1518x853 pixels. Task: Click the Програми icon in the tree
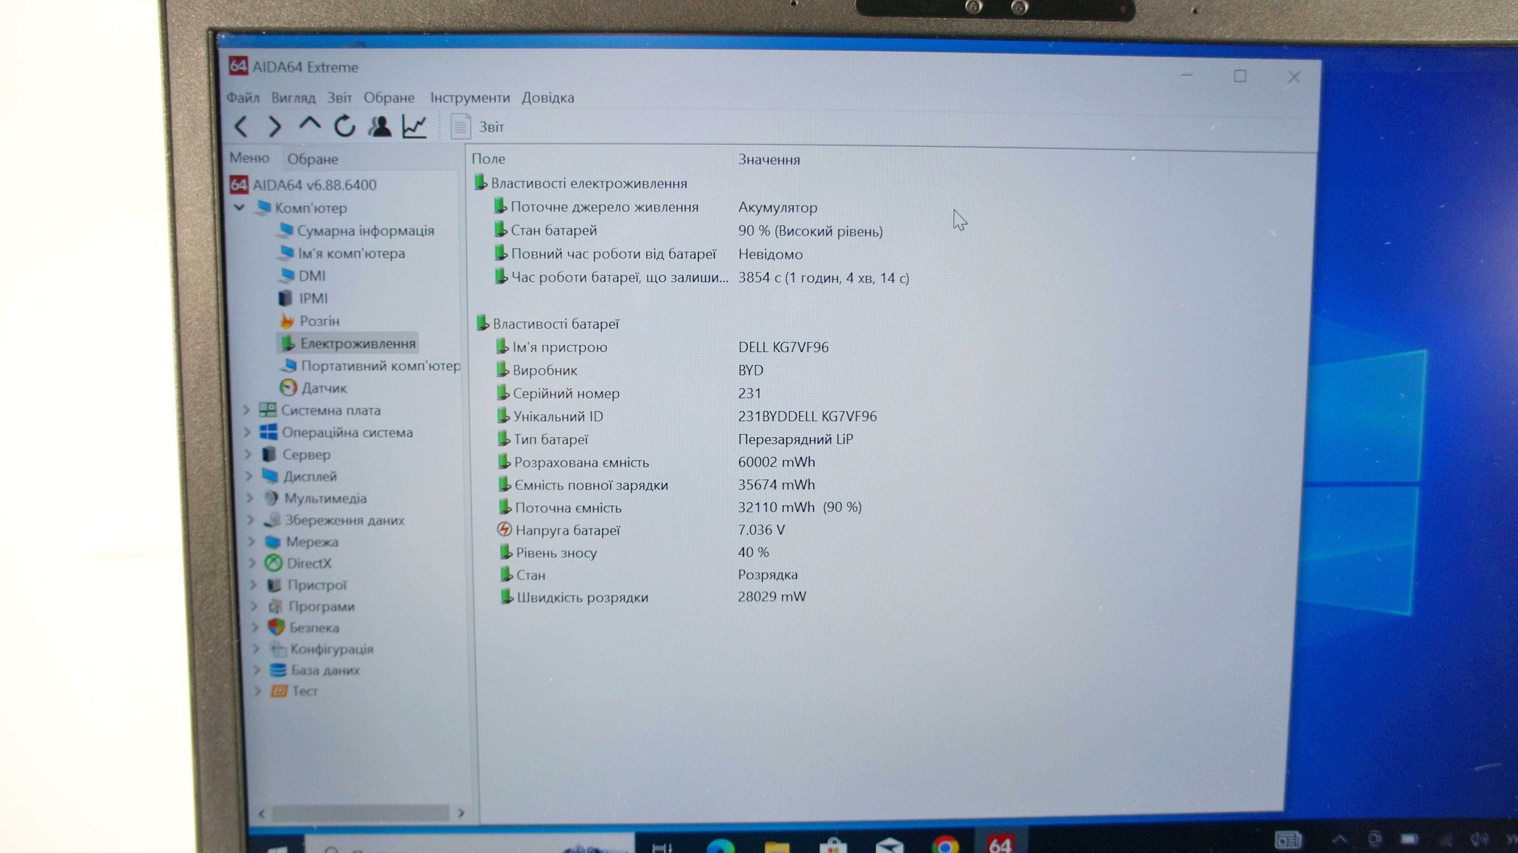pos(275,606)
